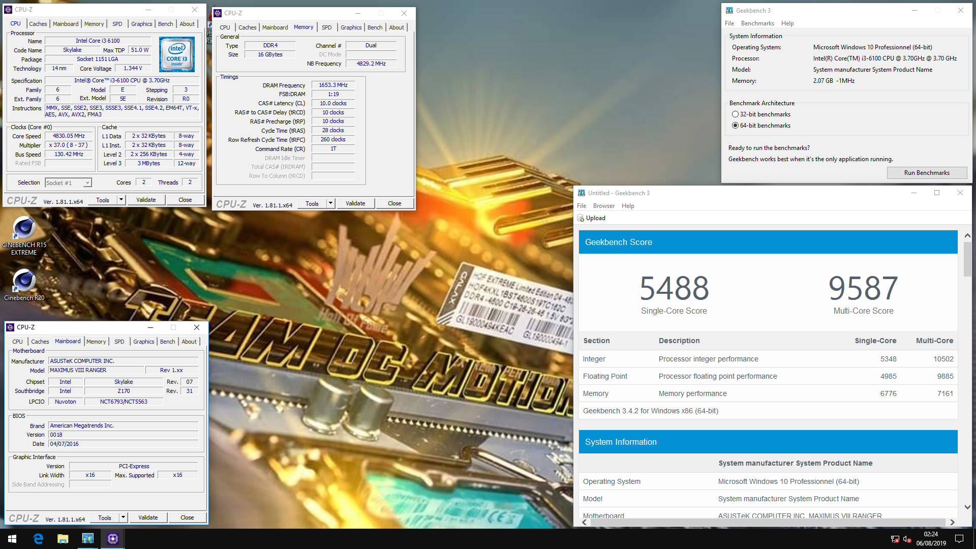Click Untitled - Geekbench 3 title icon
This screenshot has height=549, width=976.
pos(582,193)
